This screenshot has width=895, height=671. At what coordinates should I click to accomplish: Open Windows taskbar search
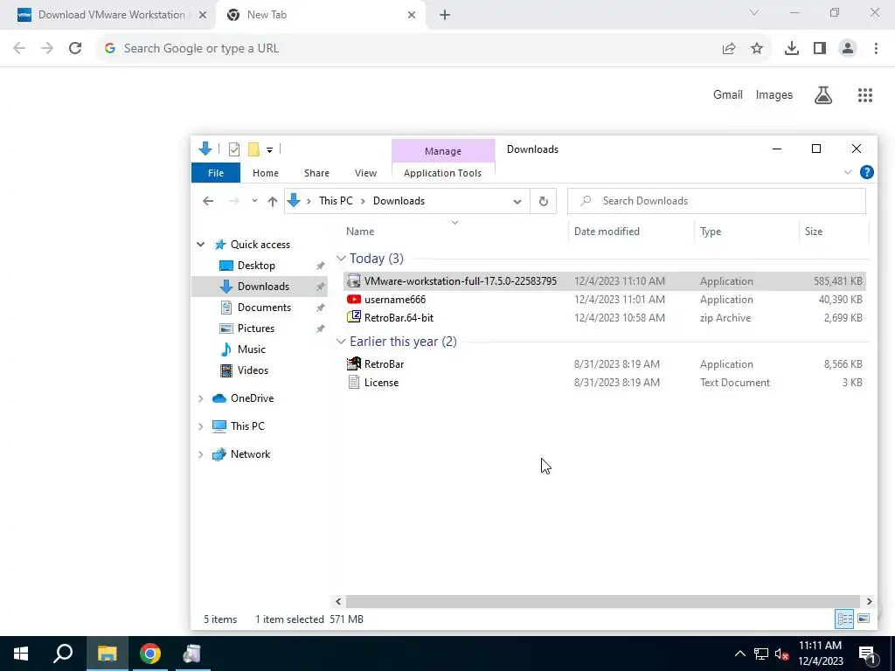[x=63, y=654]
